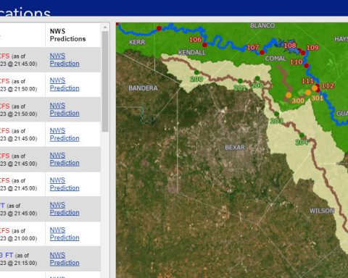Open the first NWS Prediction link
The image size is (348, 278).
(65, 59)
